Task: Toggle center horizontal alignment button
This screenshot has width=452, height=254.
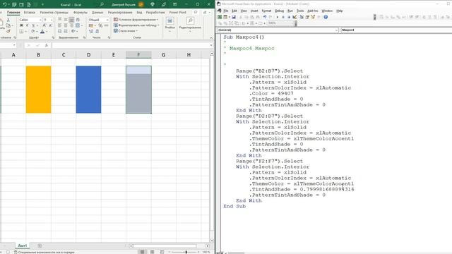Action: click(x=66, y=25)
